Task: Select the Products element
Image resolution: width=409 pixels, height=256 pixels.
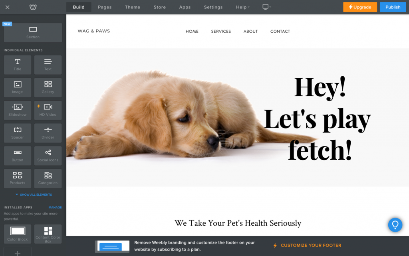Action: click(18, 178)
